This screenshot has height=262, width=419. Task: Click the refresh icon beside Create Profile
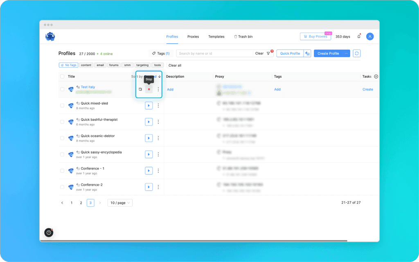(x=356, y=53)
